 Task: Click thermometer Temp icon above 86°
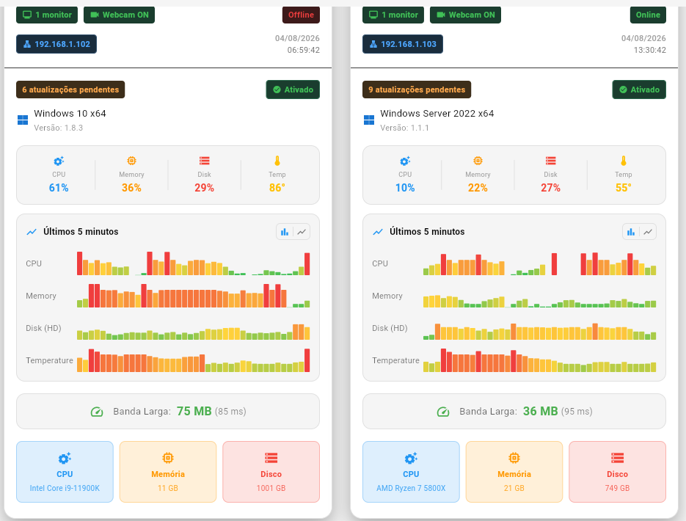coord(277,161)
